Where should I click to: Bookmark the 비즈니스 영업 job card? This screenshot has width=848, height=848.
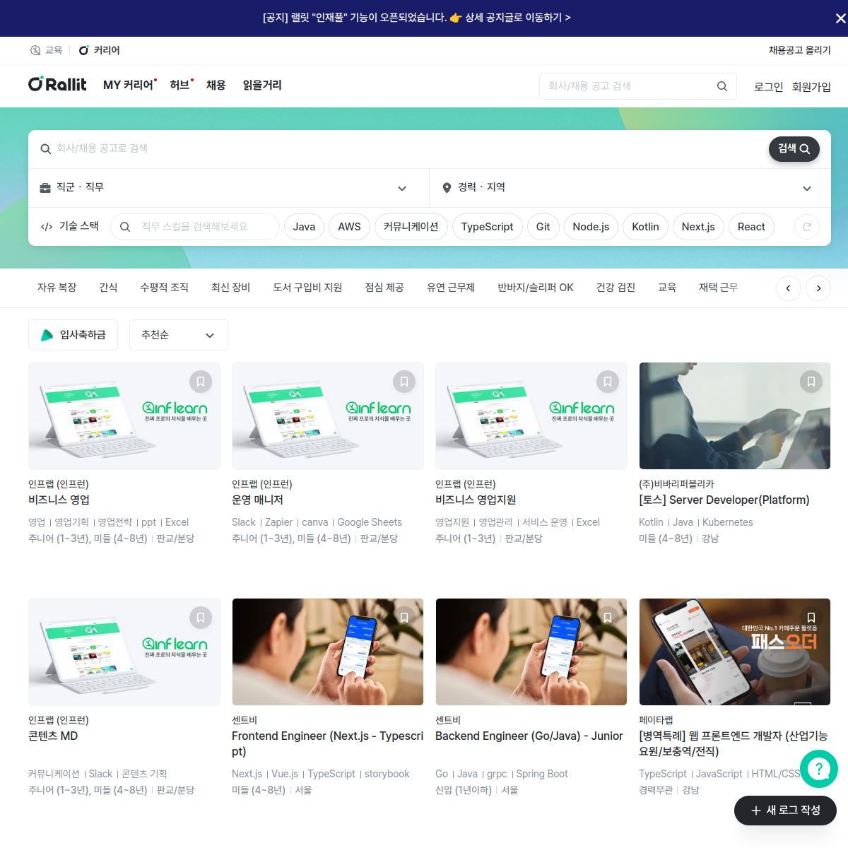point(201,382)
